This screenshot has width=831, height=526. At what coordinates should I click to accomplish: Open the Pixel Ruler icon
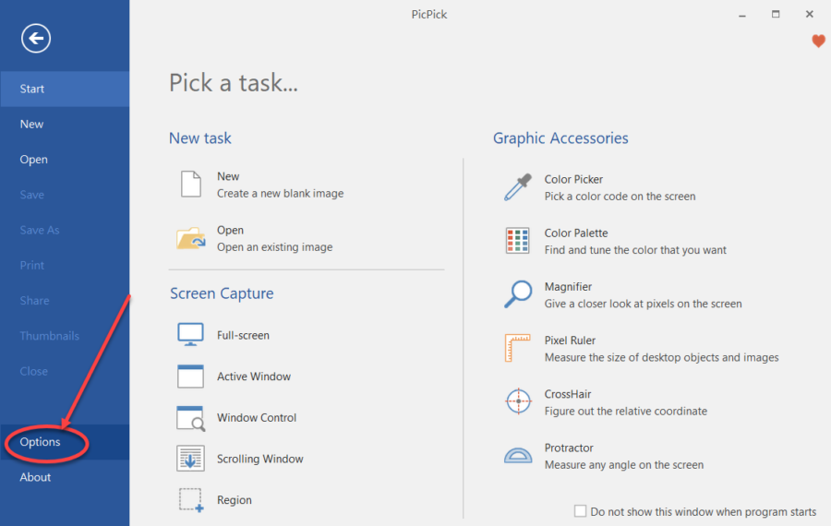point(517,348)
